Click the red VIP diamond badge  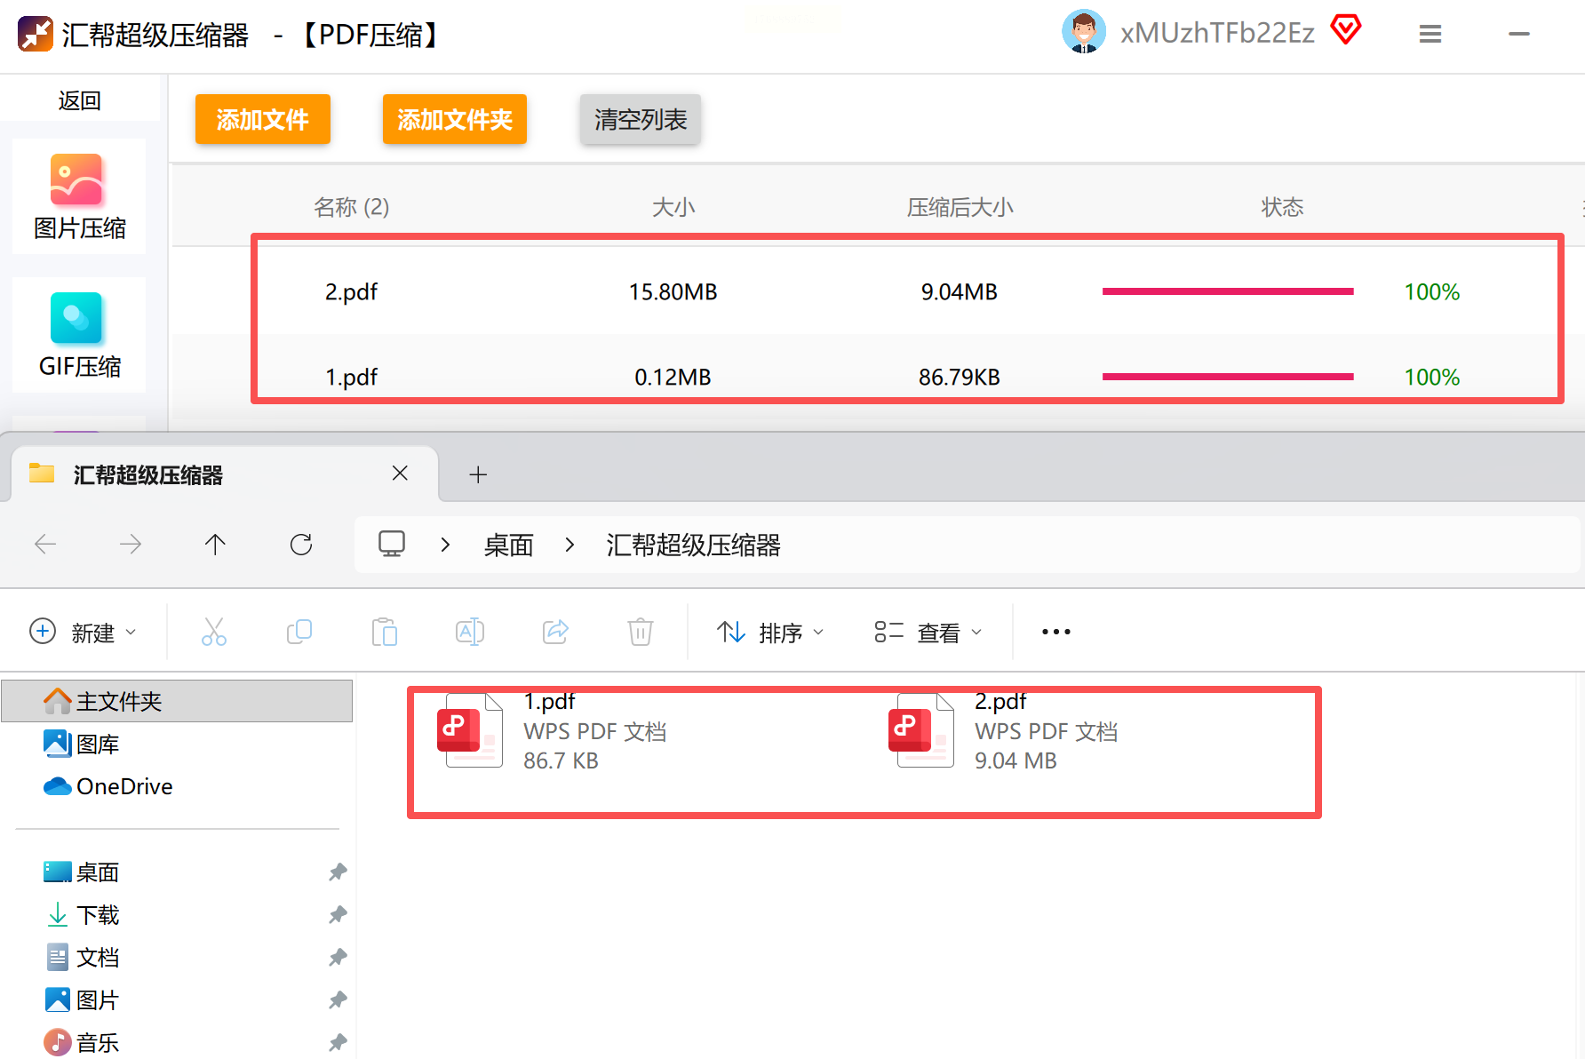(1346, 30)
